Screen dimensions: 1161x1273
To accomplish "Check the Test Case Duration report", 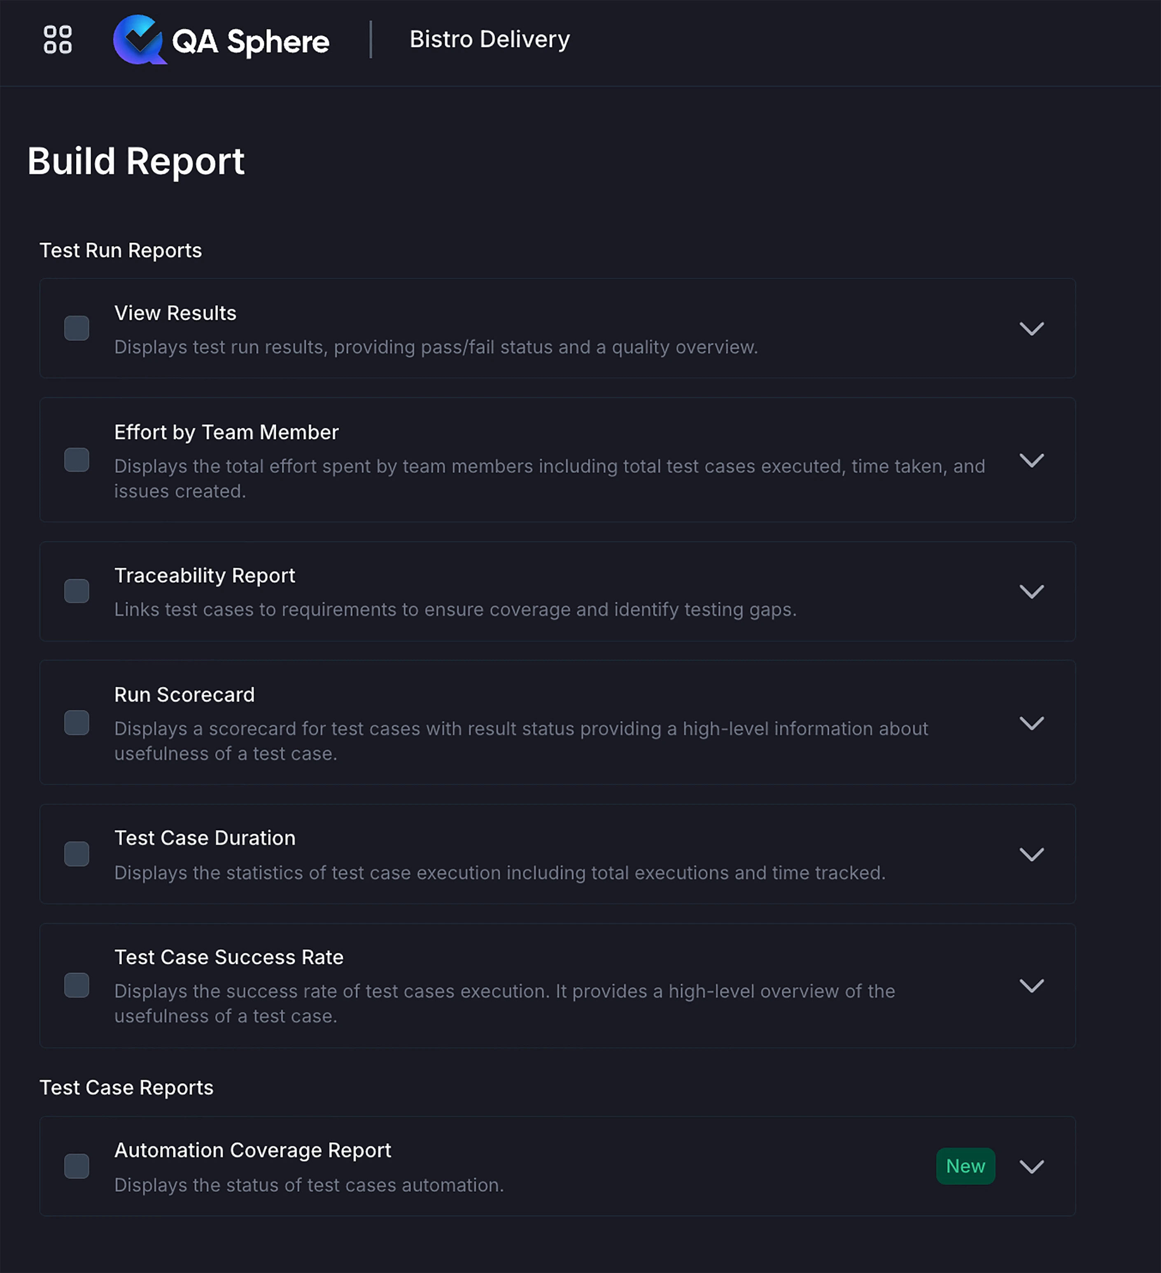I will coord(77,854).
